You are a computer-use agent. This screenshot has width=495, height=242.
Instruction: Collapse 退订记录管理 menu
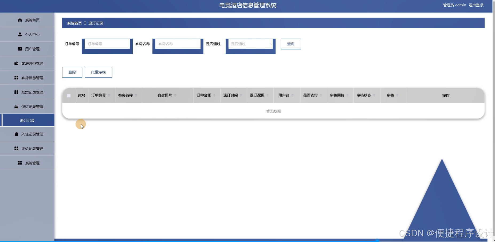tap(27, 106)
